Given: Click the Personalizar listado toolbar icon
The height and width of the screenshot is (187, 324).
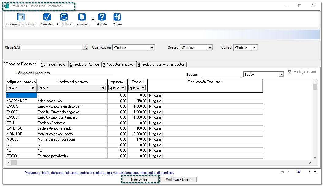Looking at the screenshot, I should tap(21, 17).
